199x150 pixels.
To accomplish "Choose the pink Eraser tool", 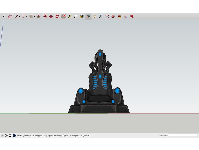I will coord(10,17).
